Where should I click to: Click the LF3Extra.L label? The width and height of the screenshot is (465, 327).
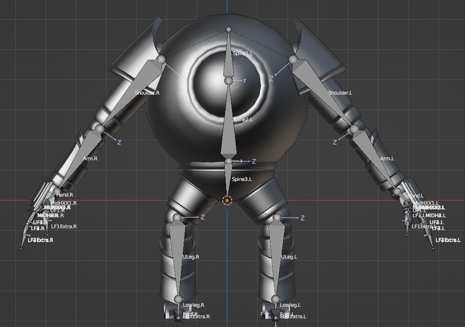(x=448, y=240)
